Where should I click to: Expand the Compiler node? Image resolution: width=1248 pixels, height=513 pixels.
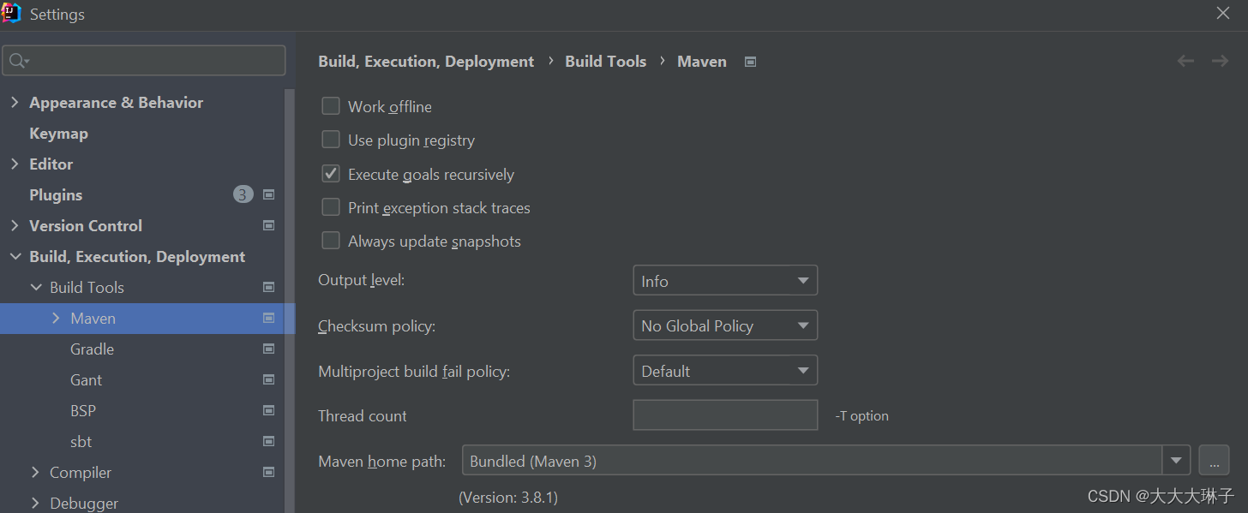point(35,472)
